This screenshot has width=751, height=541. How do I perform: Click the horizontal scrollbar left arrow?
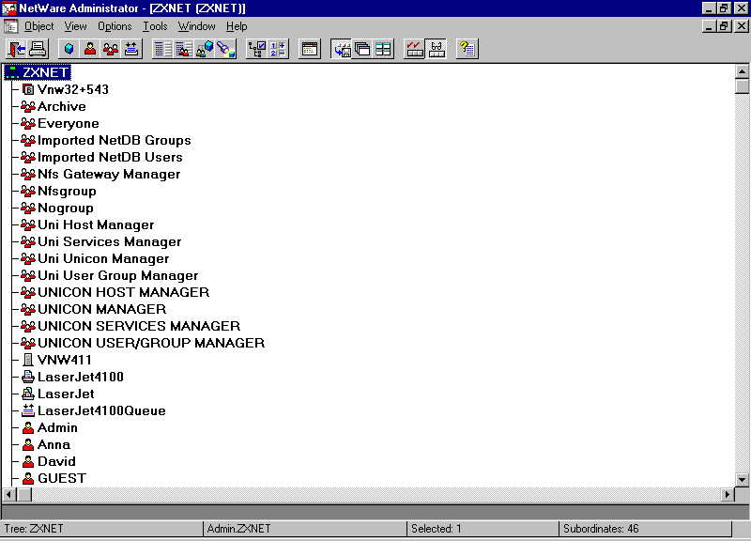(9, 495)
